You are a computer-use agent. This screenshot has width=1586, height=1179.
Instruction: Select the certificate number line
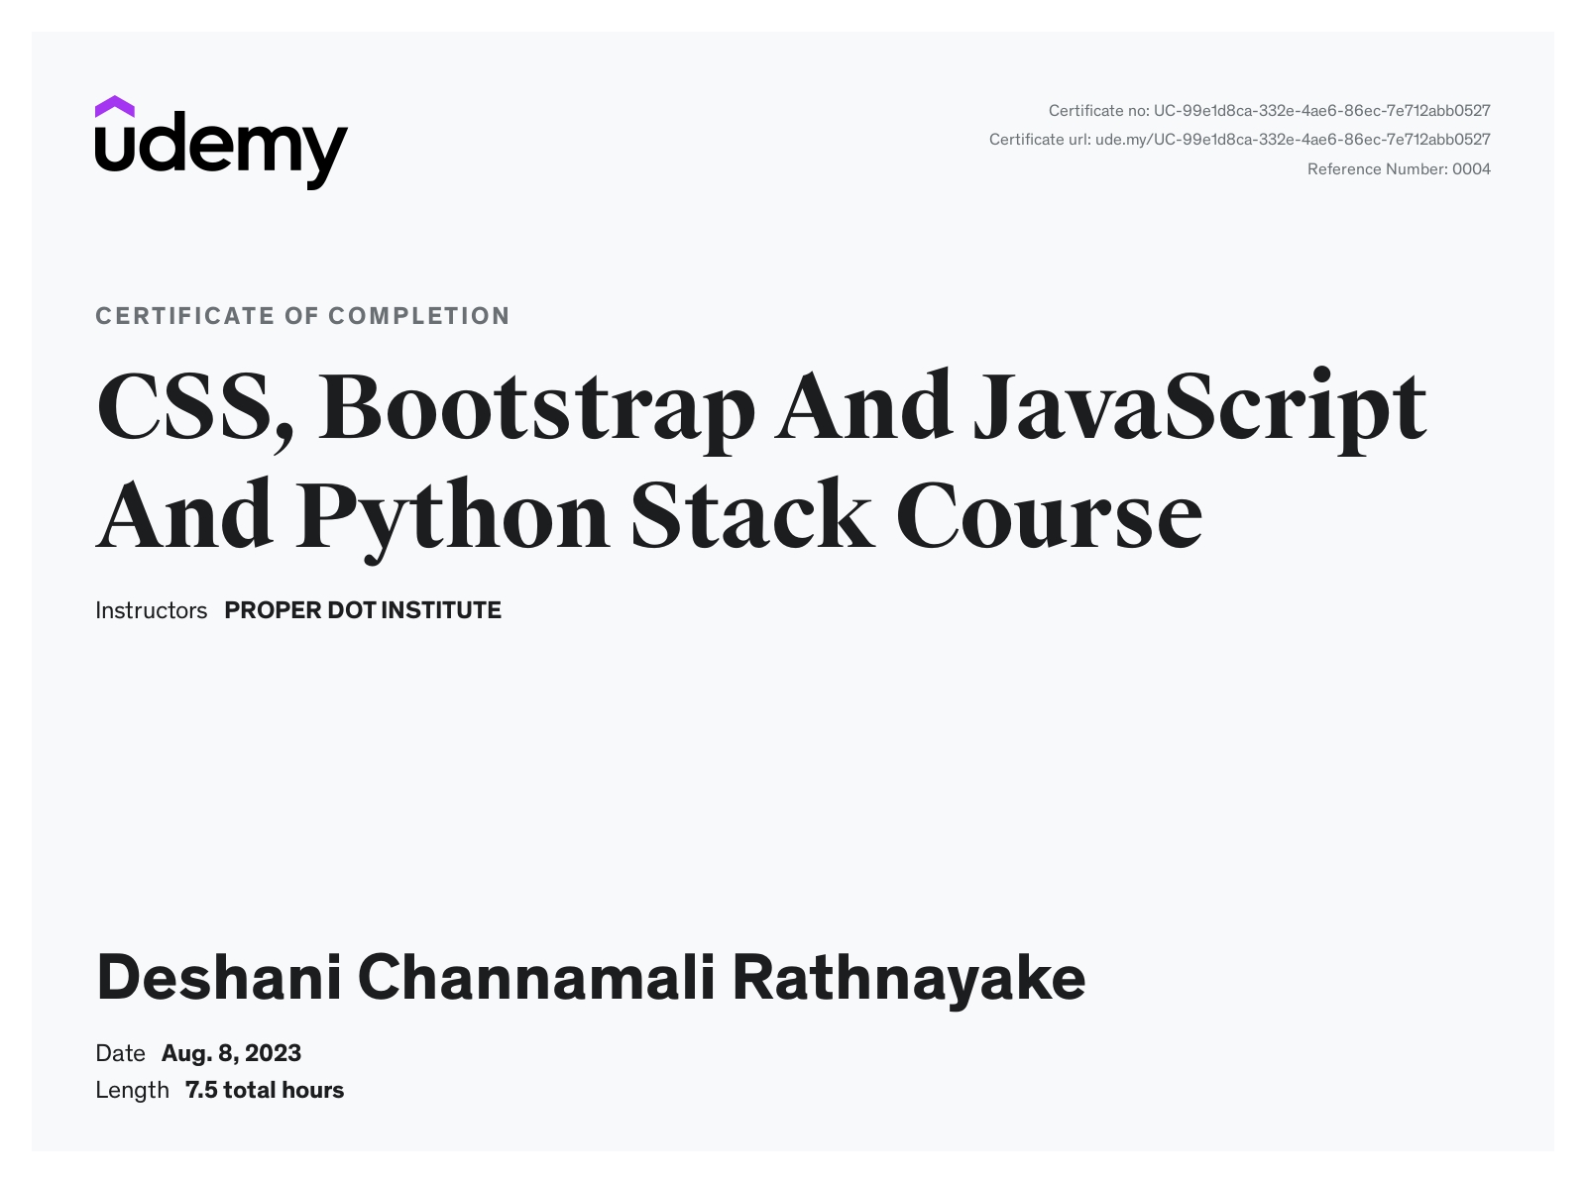[1269, 110]
